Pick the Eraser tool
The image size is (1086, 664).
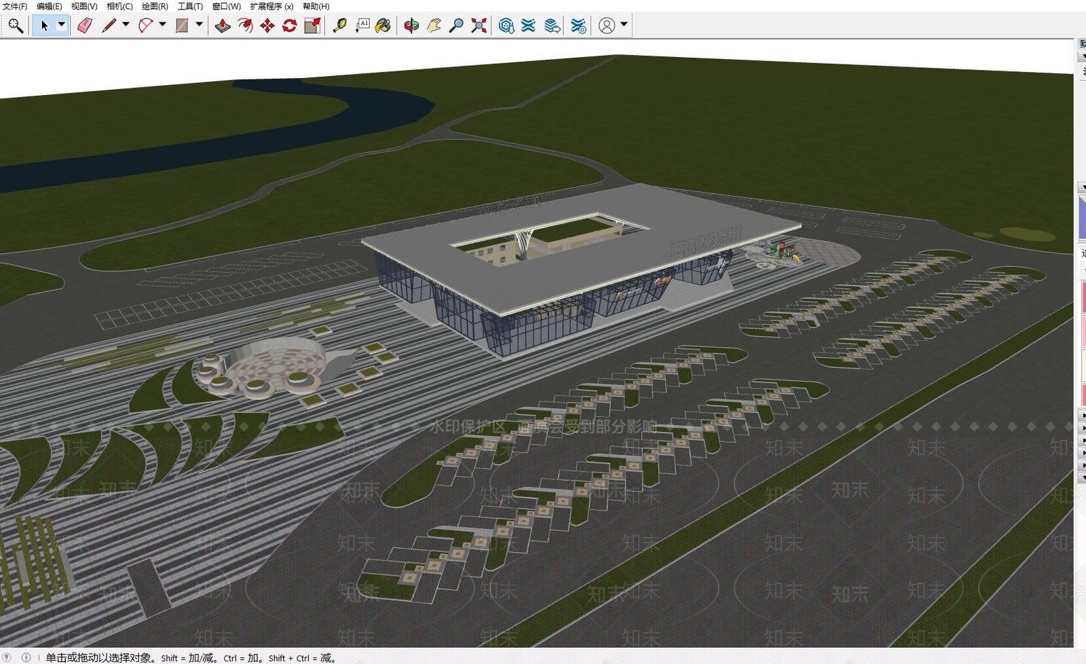(85, 26)
